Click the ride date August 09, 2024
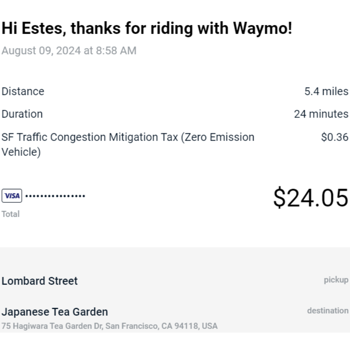The width and height of the screenshot is (350, 350). (41, 51)
